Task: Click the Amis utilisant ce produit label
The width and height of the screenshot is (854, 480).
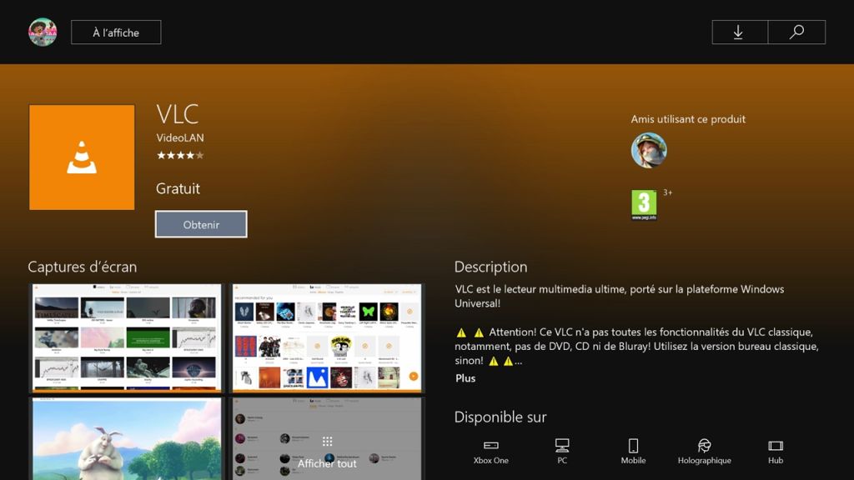Action: [688, 119]
